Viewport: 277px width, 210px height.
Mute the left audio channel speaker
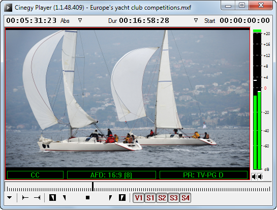tap(254, 176)
